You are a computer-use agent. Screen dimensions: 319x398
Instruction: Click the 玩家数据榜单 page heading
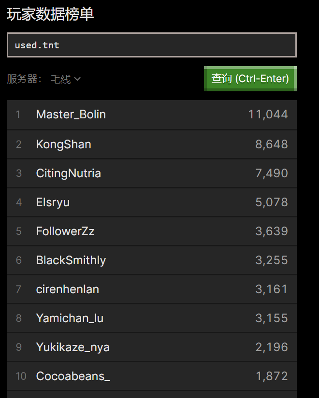pyautogui.click(x=50, y=14)
